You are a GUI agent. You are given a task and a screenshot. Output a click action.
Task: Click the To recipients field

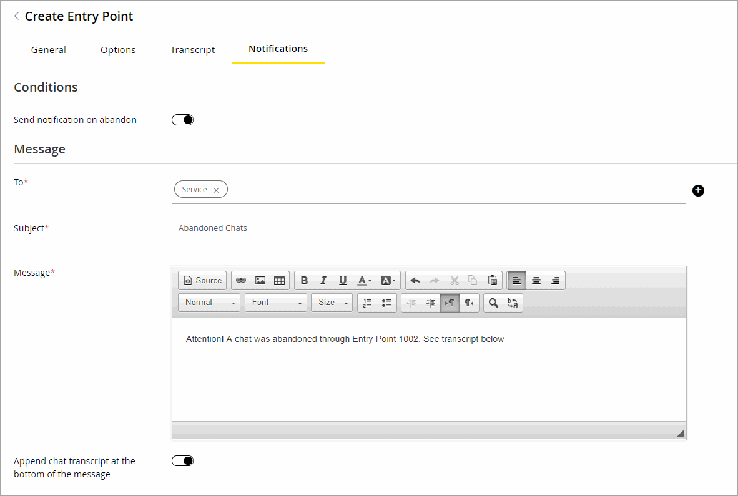[428, 190]
